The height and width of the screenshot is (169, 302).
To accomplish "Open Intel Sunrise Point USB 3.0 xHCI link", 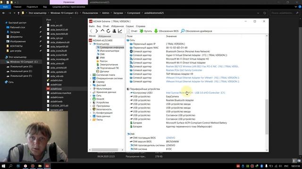I will [195, 93].
